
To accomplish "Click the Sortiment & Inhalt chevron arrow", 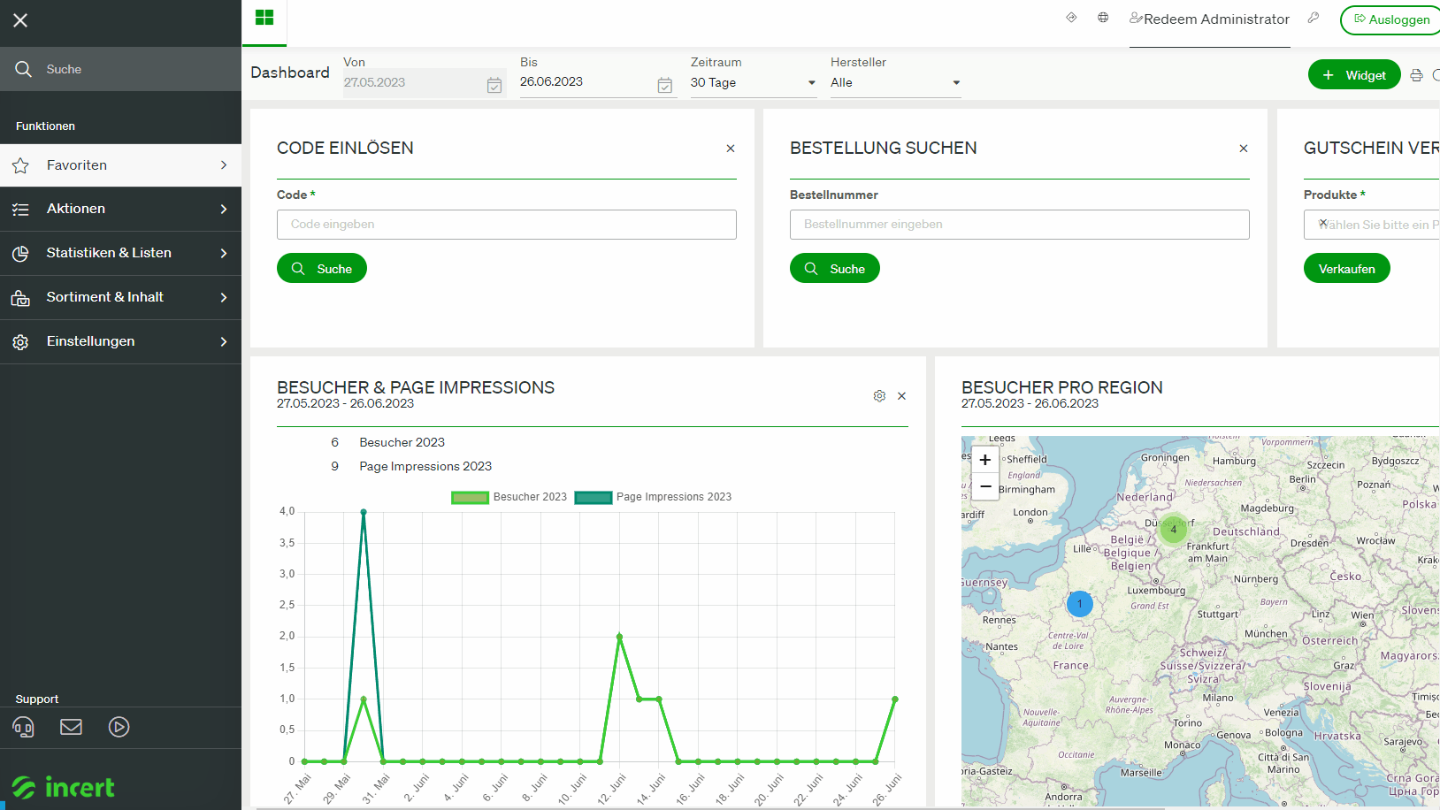I will pyautogui.click(x=224, y=298).
